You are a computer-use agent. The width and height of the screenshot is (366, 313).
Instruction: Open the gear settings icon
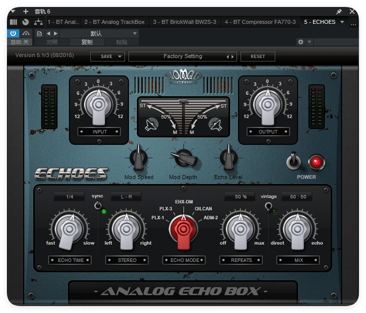tap(301, 42)
